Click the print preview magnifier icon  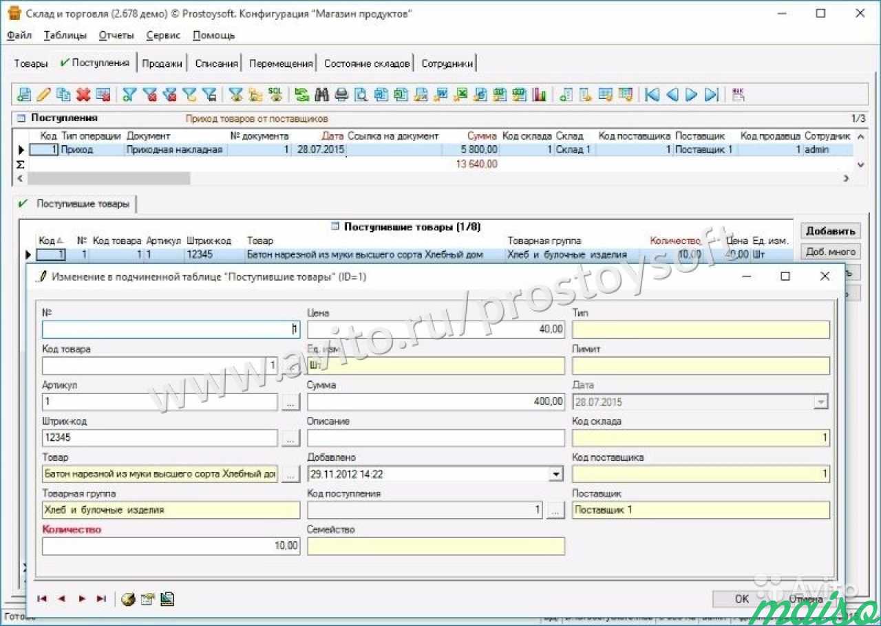[x=361, y=94]
